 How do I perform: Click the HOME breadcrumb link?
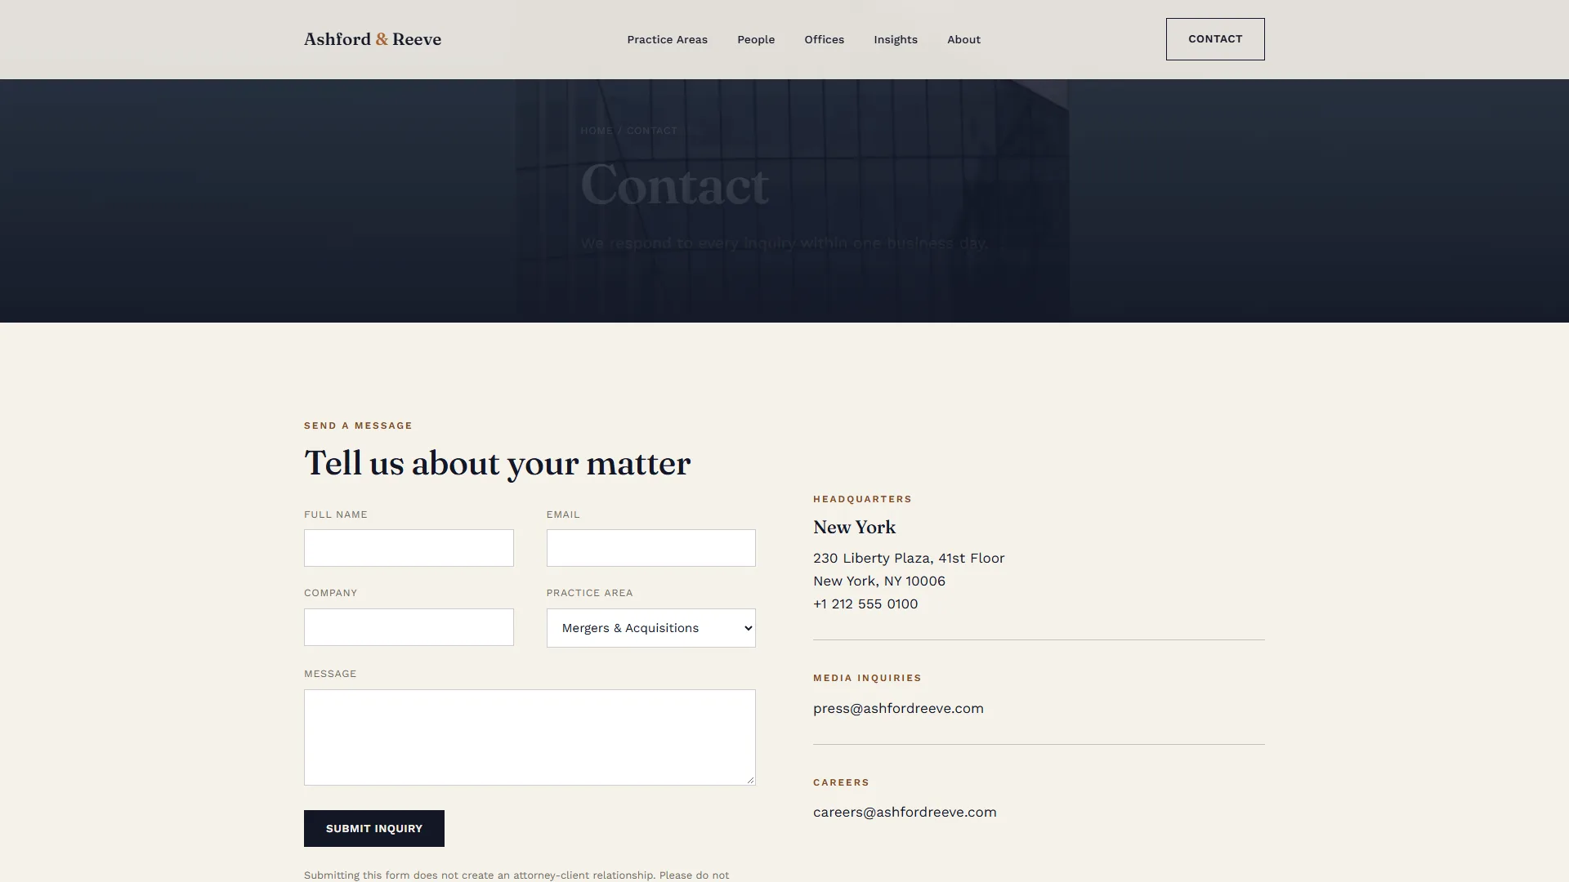point(597,131)
